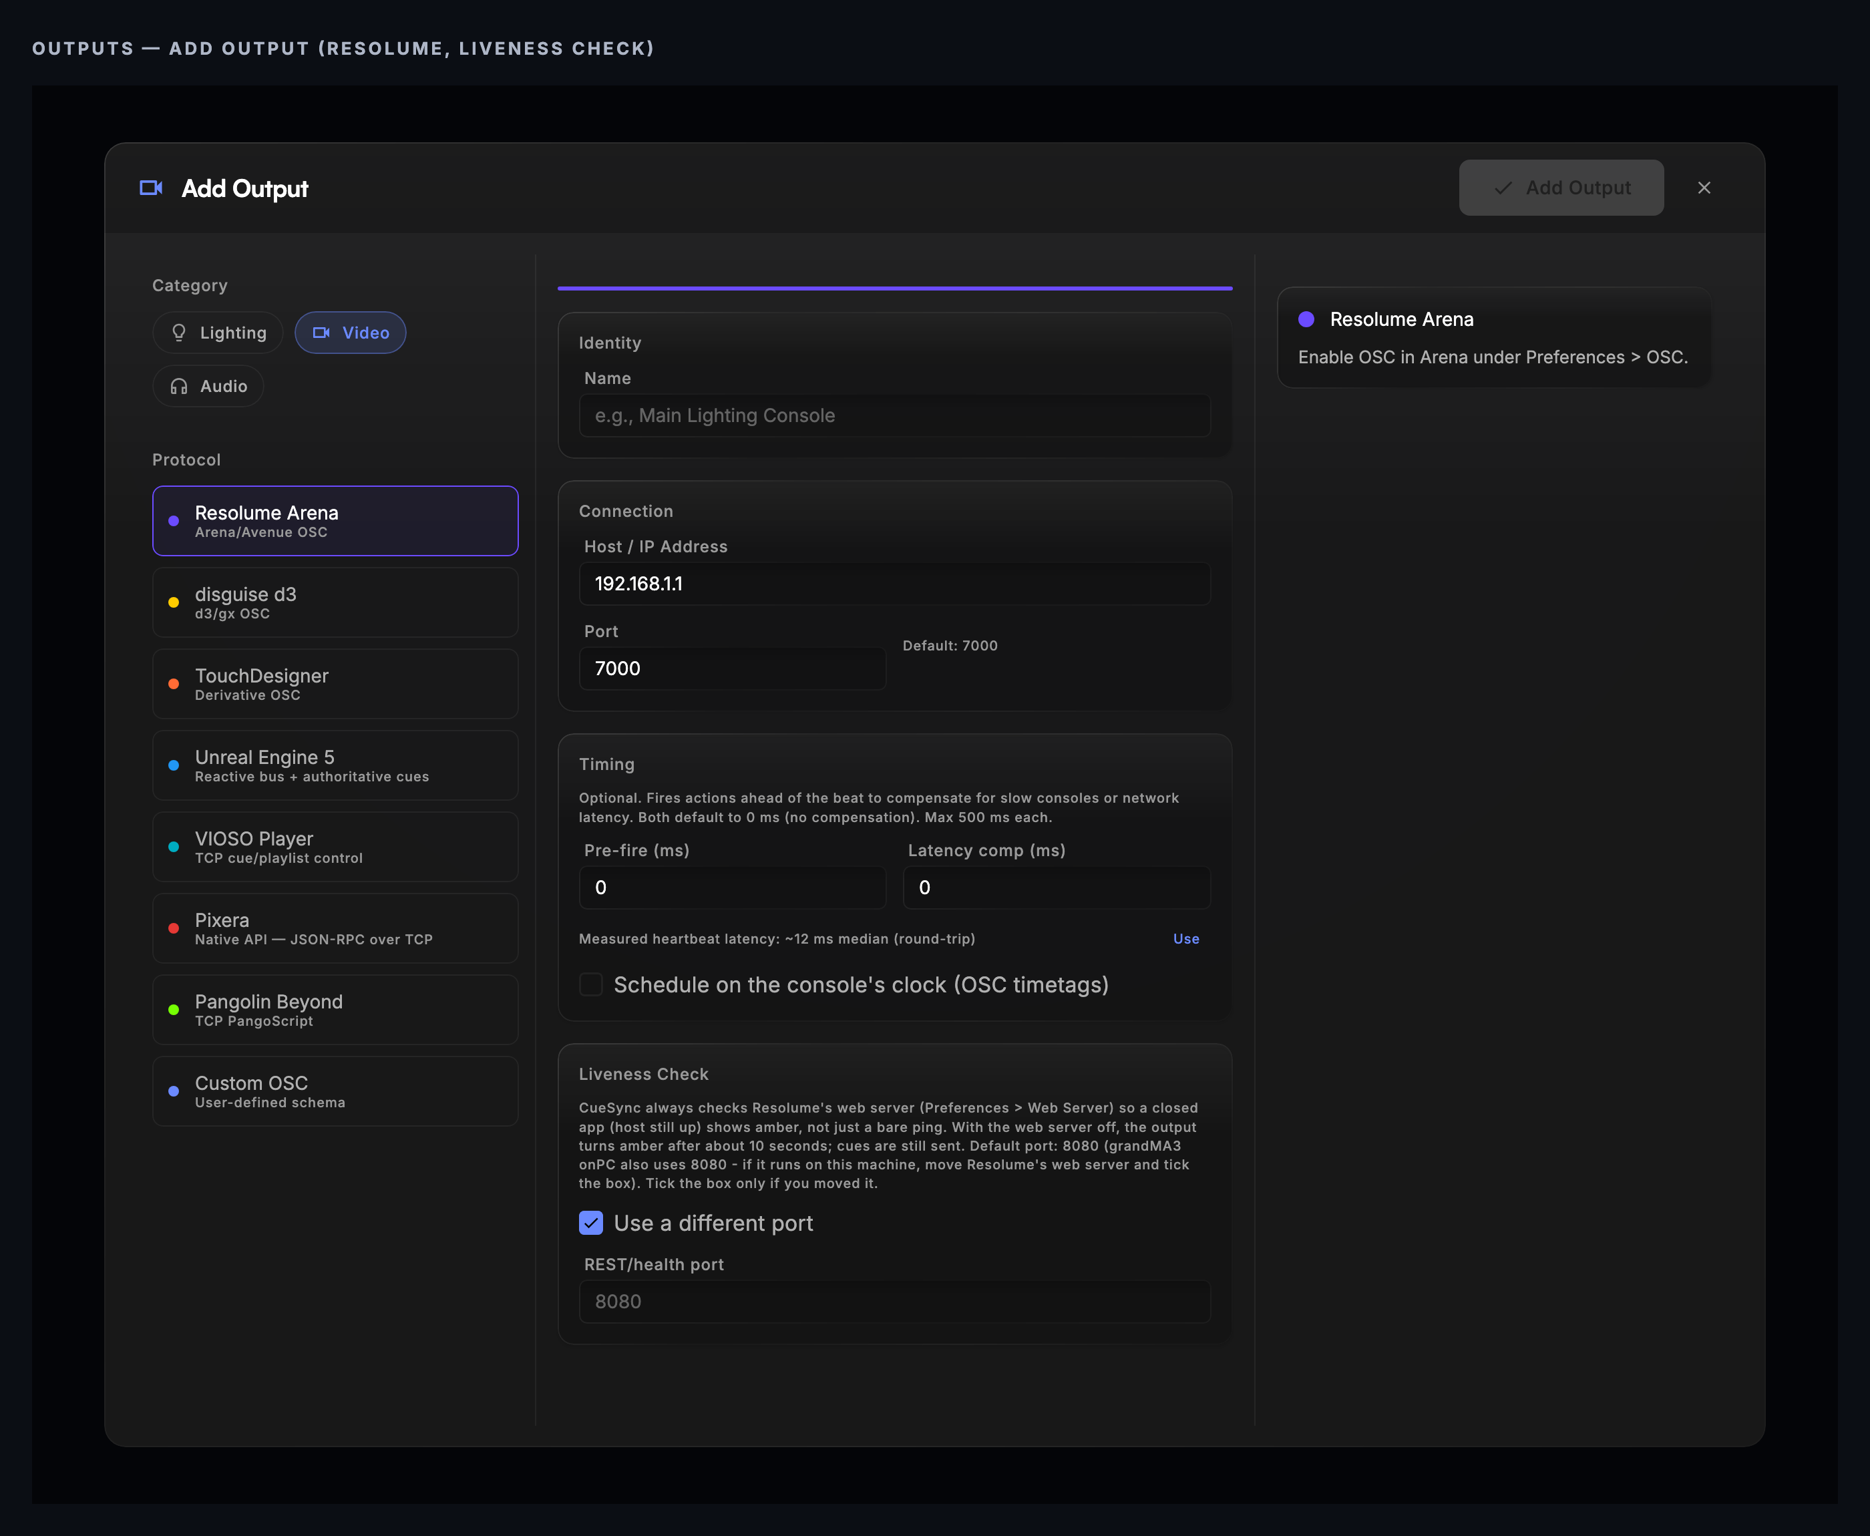
Task: Click the Liveness Check section heading
Action: coord(643,1074)
